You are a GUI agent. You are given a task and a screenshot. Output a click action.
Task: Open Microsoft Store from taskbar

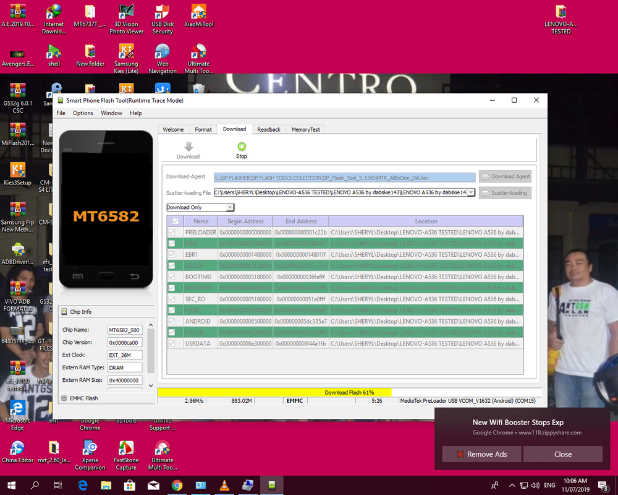130,485
